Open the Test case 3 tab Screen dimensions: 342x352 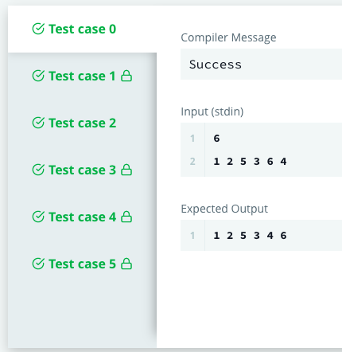(82, 170)
